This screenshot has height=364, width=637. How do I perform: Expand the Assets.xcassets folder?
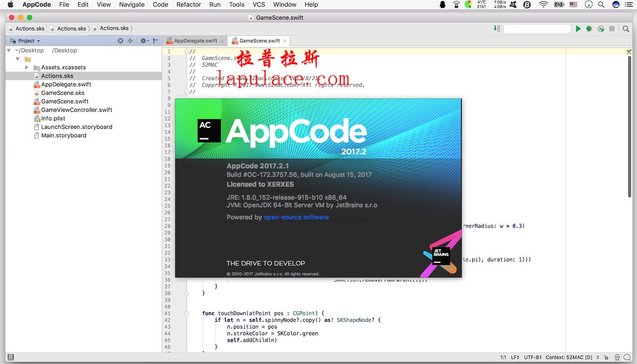pyautogui.click(x=27, y=68)
